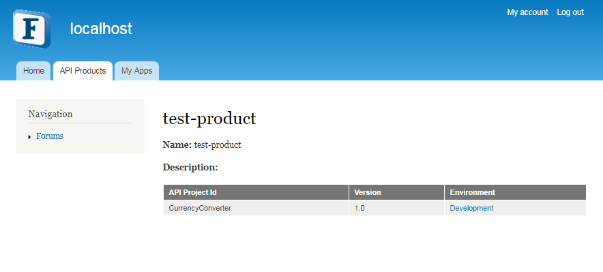Select the CurrencyConverter table cell
This screenshot has width=603, height=272.
(256, 208)
